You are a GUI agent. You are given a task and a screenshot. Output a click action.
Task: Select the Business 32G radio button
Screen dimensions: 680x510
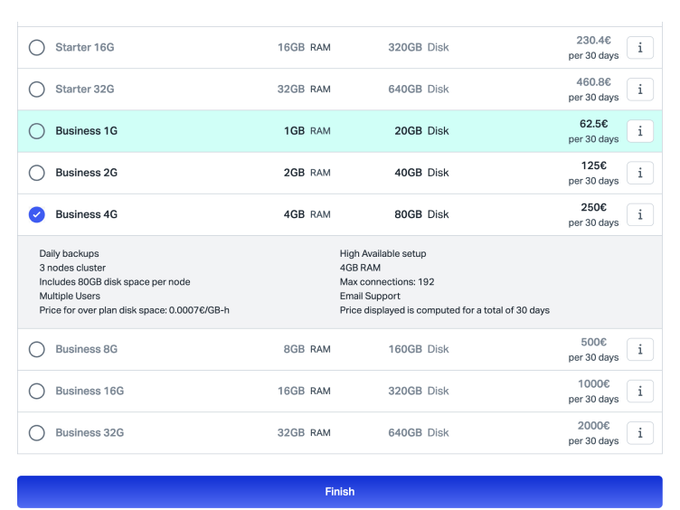coord(36,432)
